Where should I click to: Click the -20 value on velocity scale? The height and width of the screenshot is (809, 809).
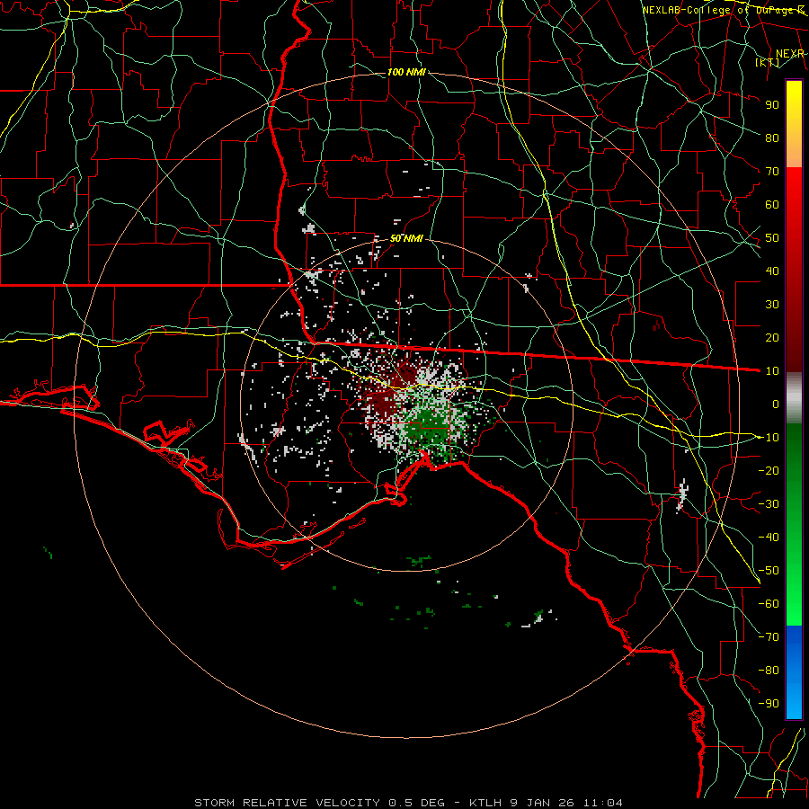769,470
